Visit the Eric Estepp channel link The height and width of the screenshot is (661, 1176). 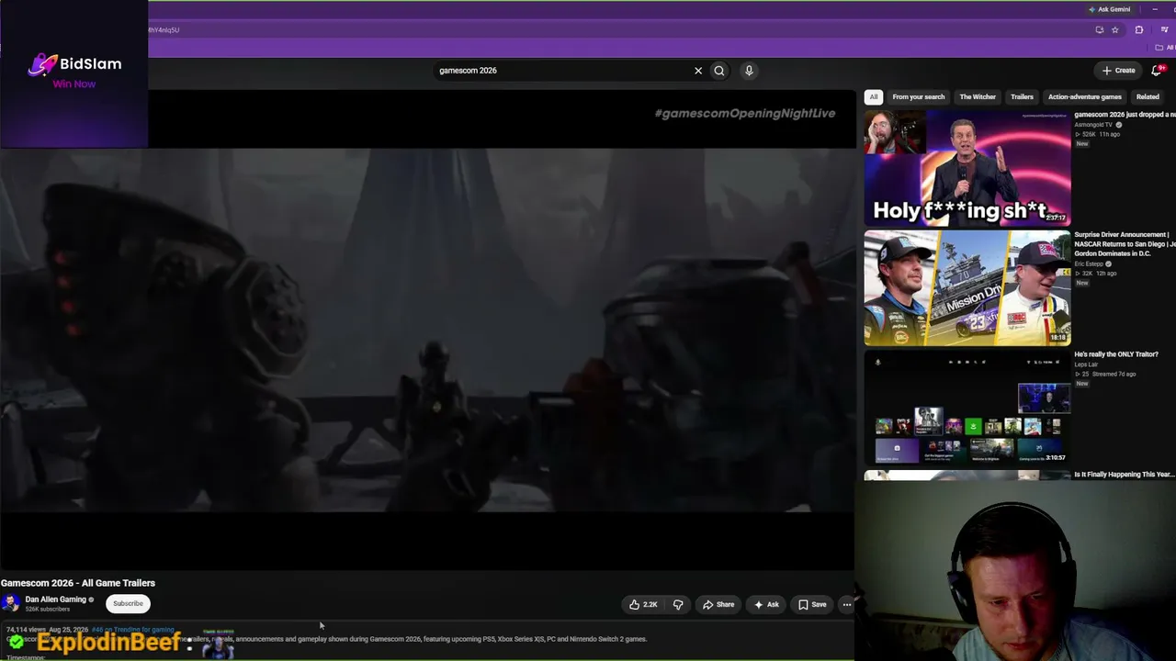pyautogui.click(x=1091, y=263)
